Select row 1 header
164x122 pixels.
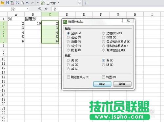tap(4, 19)
